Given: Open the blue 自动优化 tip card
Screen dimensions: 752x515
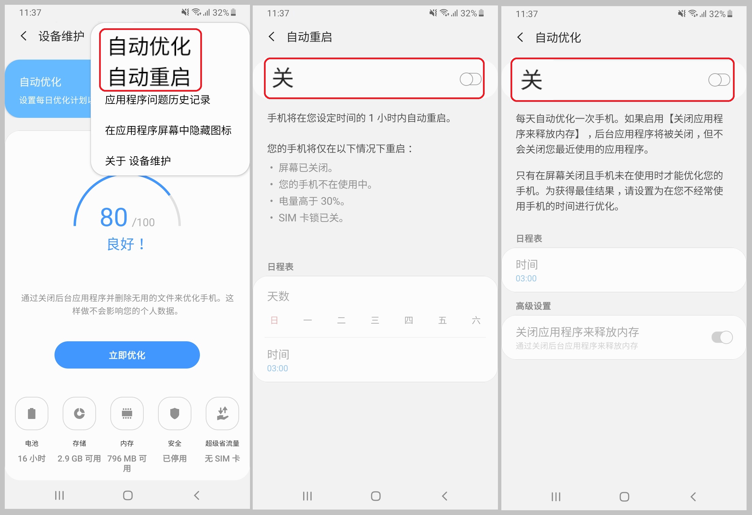Looking at the screenshot, I should [48, 89].
